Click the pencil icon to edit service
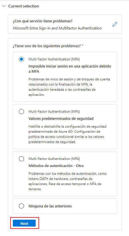Viewport: 129px width, 236px height. [x=115, y=24]
